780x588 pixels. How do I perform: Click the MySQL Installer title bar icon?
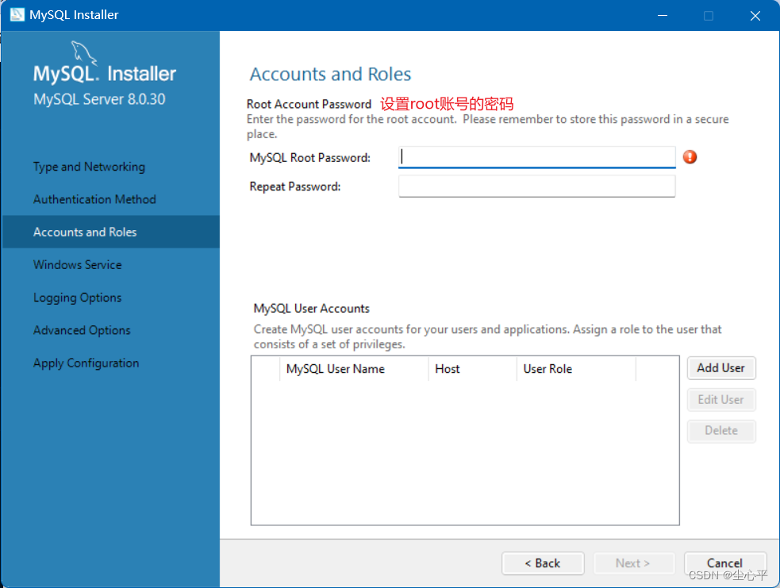pos(17,15)
